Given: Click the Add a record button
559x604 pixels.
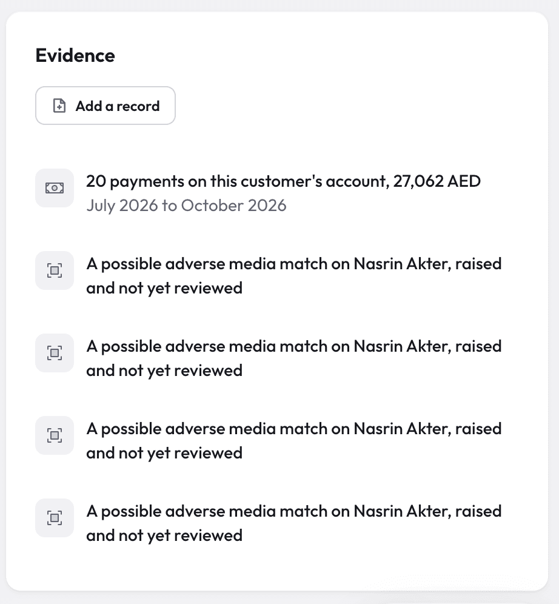Looking at the screenshot, I should (x=105, y=106).
